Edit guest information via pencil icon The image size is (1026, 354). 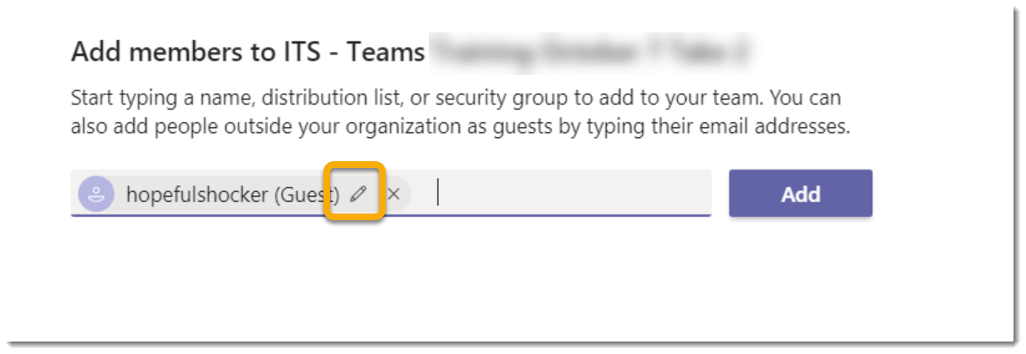pyautogui.click(x=358, y=194)
